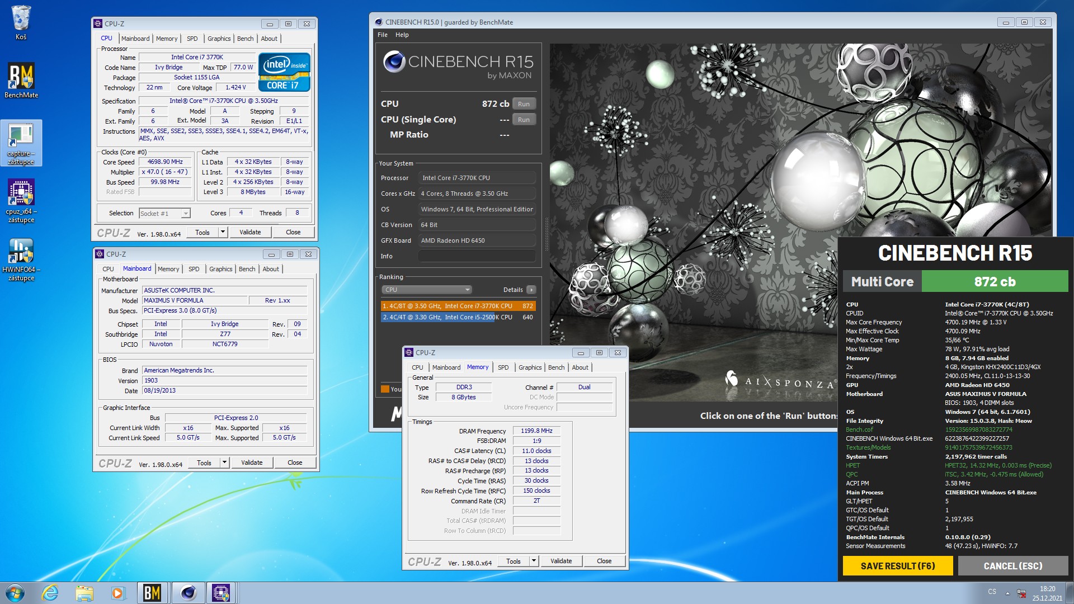1074x604 pixels.
Task: Switch to the Bench tab in the top CPU-Z window
Action: [245, 39]
